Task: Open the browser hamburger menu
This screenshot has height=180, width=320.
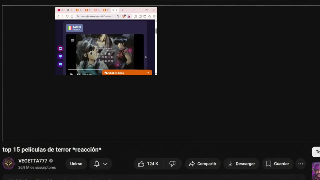Action: 154,16
